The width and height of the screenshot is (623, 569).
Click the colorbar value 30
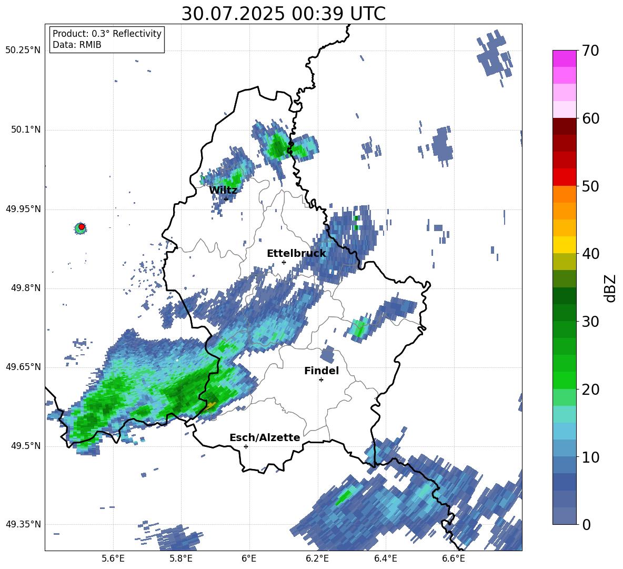pos(590,322)
